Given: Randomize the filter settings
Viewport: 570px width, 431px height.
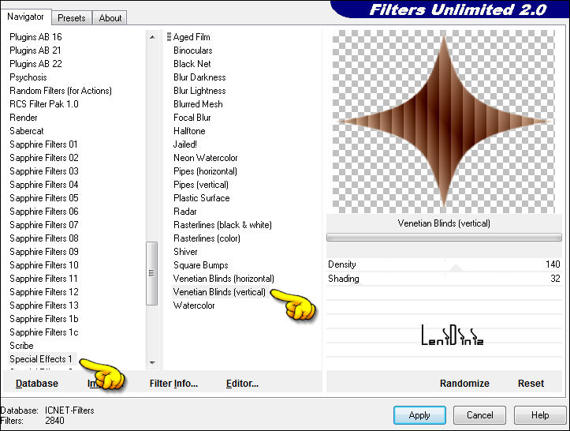Looking at the screenshot, I should pyautogui.click(x=464, y=384).
